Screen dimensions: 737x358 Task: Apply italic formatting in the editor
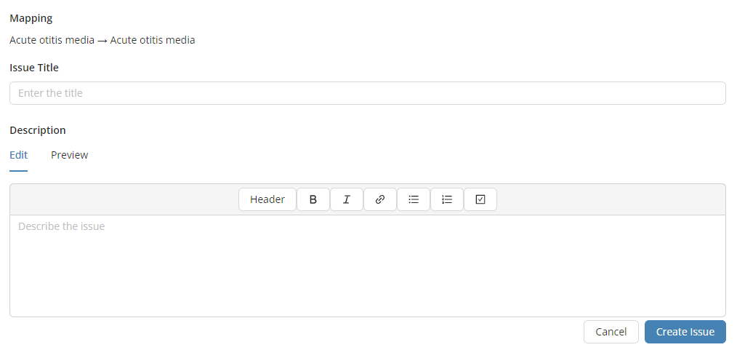pyautogui.click(x=347, y=199)
